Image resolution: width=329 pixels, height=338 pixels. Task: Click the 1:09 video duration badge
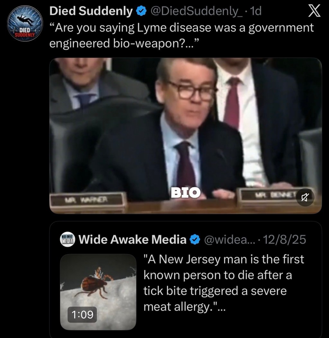[x=82, y=315]
